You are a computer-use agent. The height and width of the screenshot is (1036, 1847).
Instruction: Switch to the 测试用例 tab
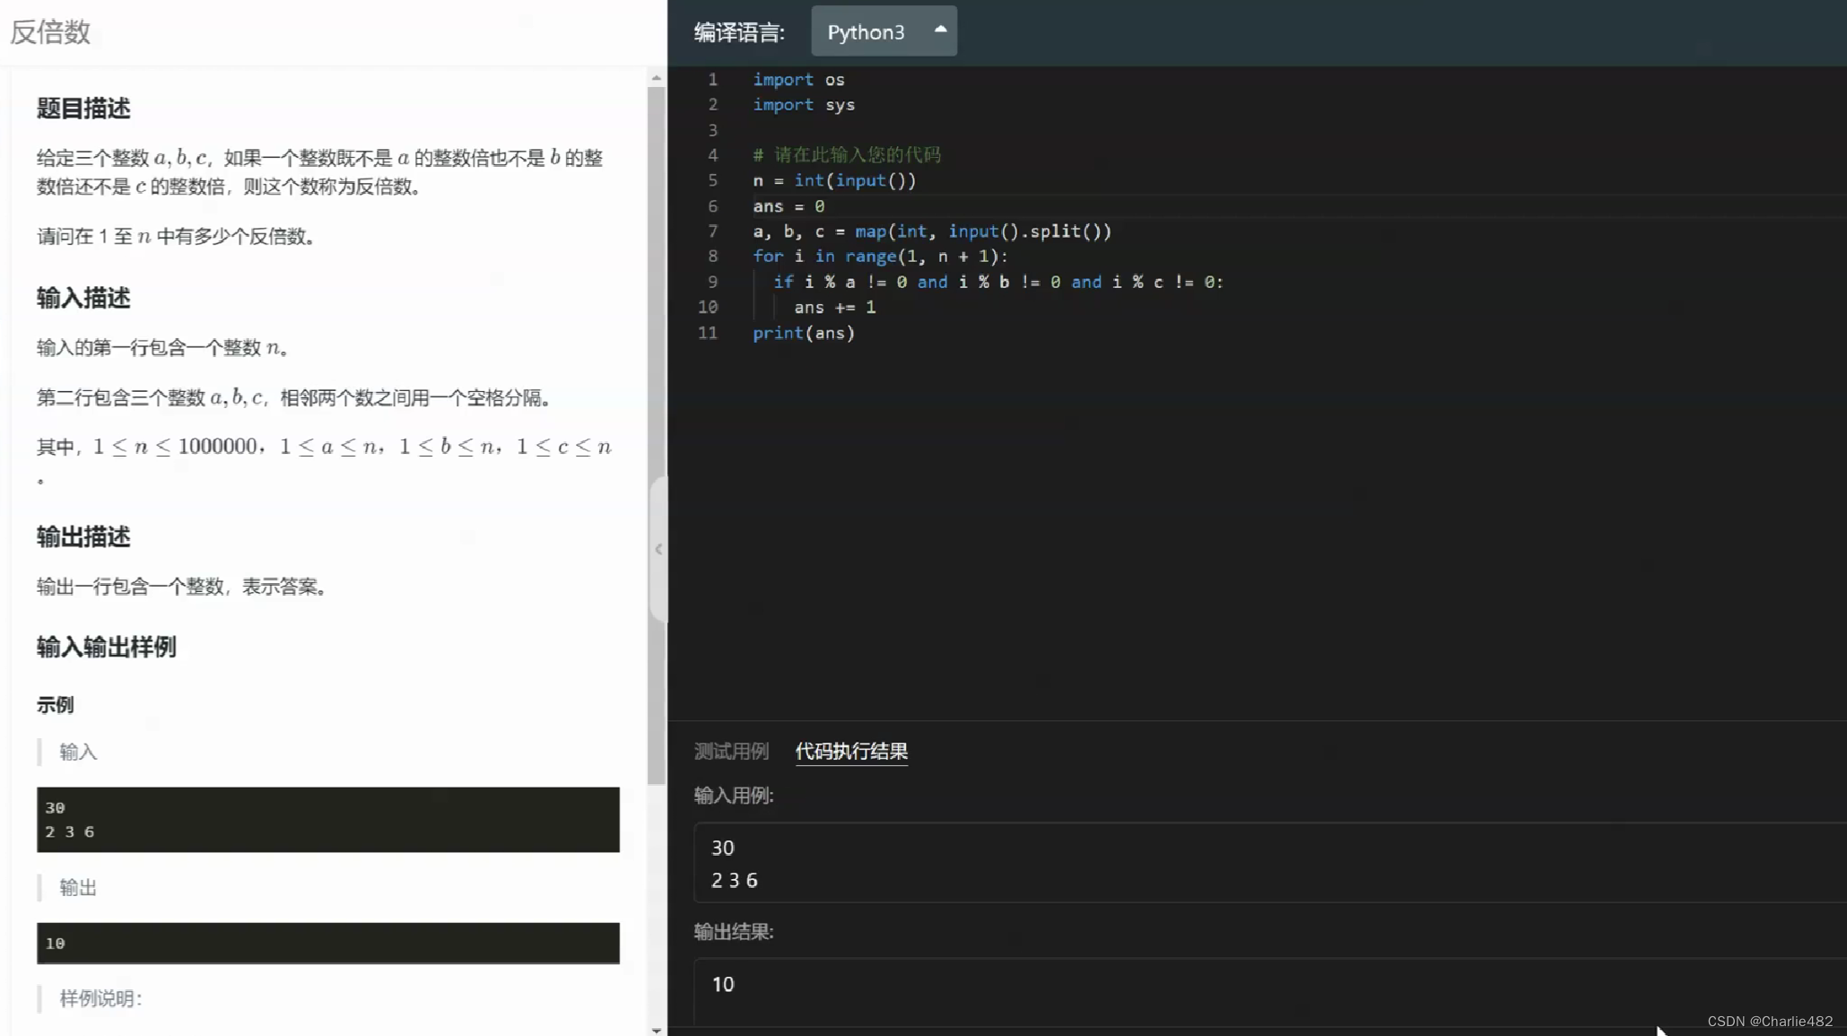[731, 751]
